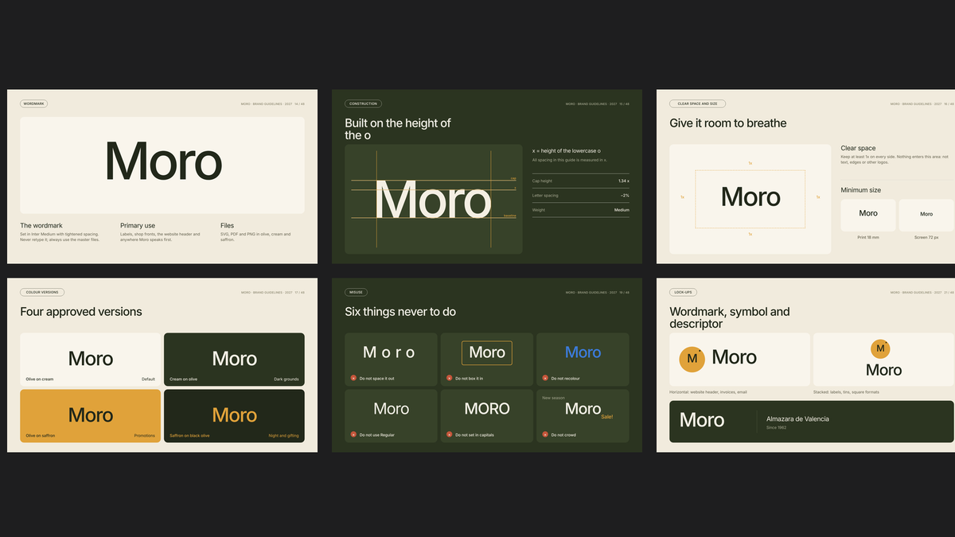Click the red X icon beside 'Do not recolour'
Image resolution: width=955 pixels, height=537 pixels.
pyautogui.click(x=545, y=379)
